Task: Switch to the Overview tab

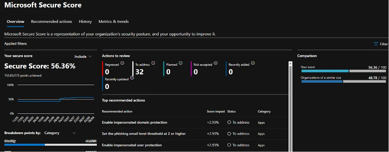Action: (x=15, y=22)
